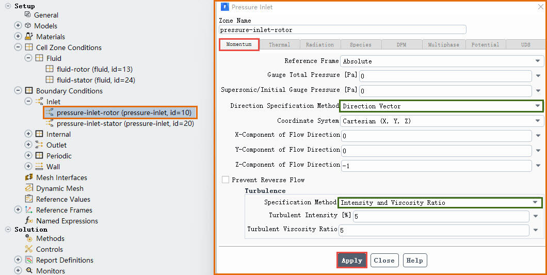This screenshot has width=547, height=275.
Task: Open turbulence Specification Method dropdown
Action: [440, 203]
